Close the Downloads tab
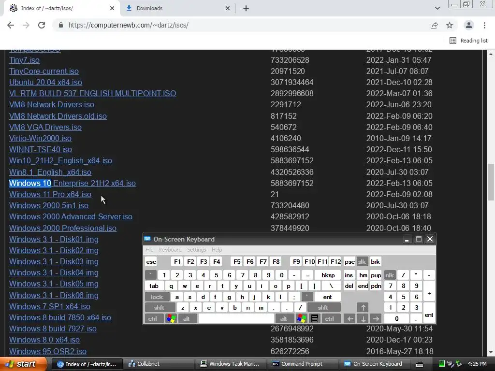 tap(228, 8)
